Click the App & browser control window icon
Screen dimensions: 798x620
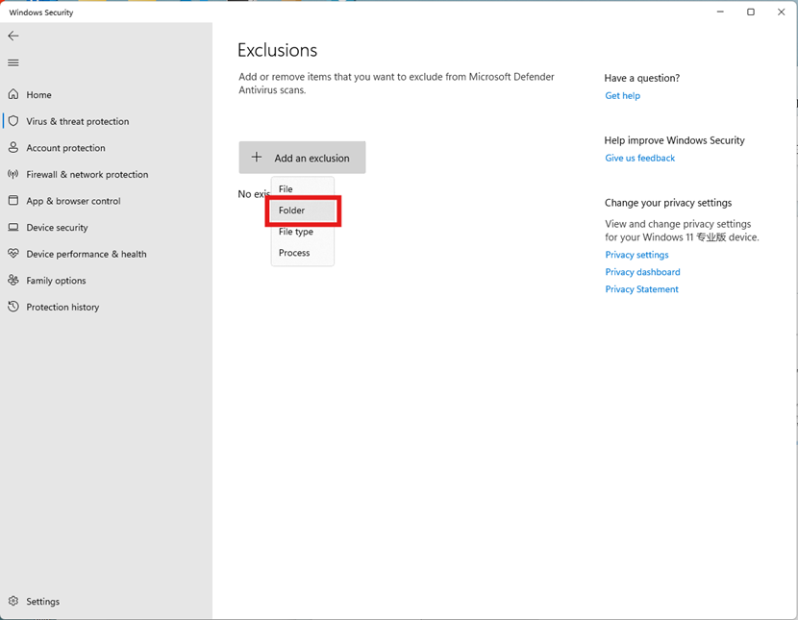pos(13,200)
